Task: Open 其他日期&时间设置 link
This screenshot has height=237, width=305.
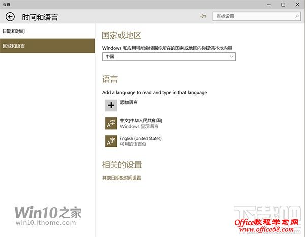Action: coord(121,177)
